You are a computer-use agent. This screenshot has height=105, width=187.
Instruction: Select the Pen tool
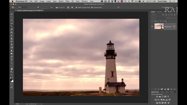12,57
